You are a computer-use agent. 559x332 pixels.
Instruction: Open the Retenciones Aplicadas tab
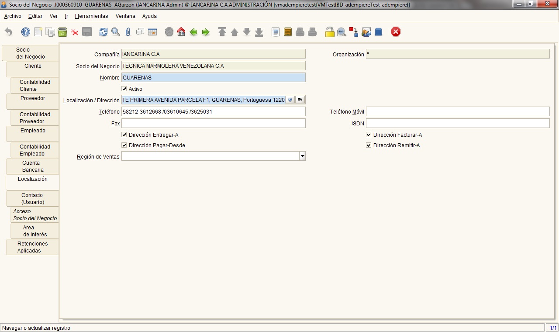pyautogui.click(x=33, y=247)
